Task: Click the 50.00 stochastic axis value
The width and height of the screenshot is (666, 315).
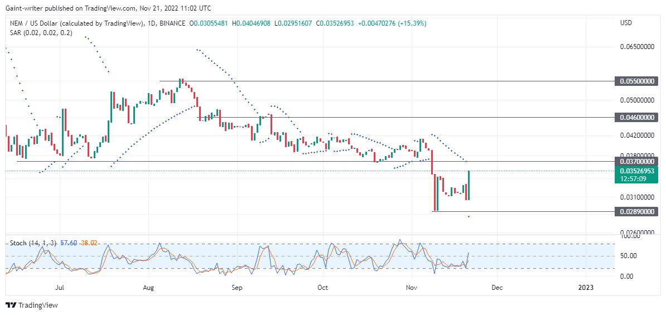Action: click(629, 255)
